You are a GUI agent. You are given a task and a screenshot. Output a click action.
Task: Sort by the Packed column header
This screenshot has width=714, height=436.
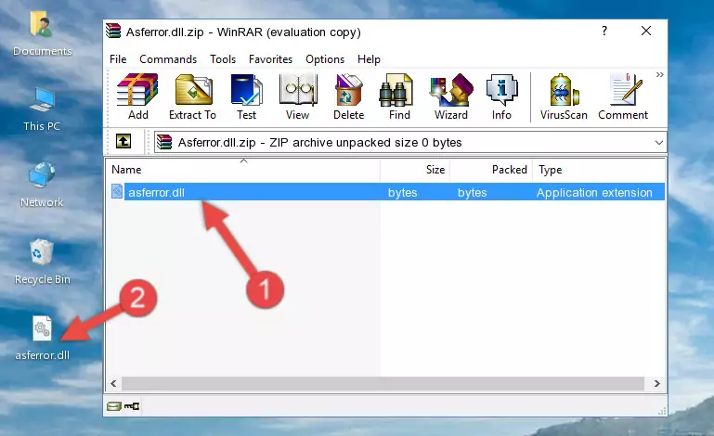pyautogui.click(x=491, y=170)
